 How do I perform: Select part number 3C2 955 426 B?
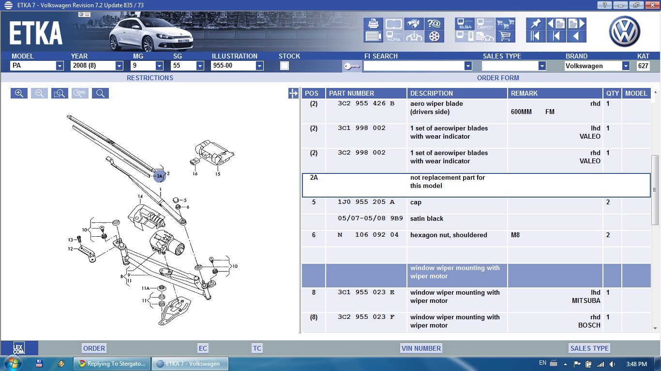pyautogui.click(x=366, y=103)
